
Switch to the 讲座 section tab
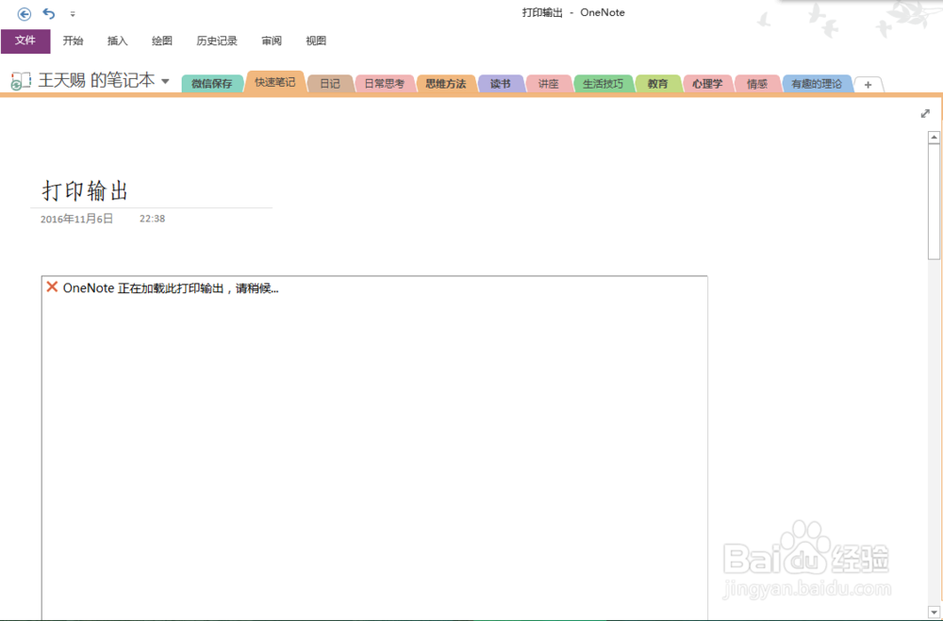pyautogui.click(x=549, y=84)
